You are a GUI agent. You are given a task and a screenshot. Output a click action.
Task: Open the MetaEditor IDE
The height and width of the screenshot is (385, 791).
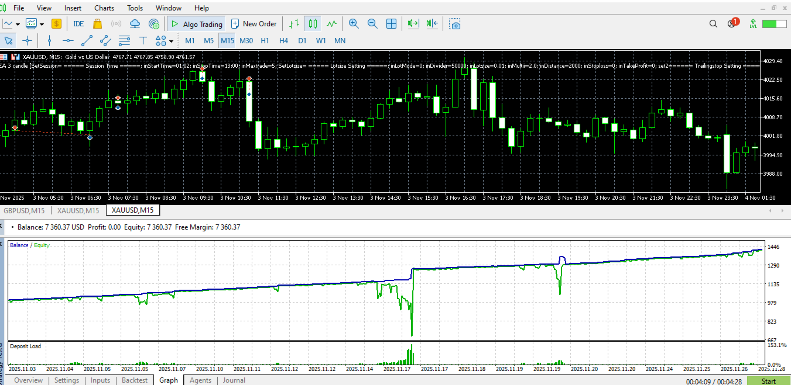(x=78, y=24)
